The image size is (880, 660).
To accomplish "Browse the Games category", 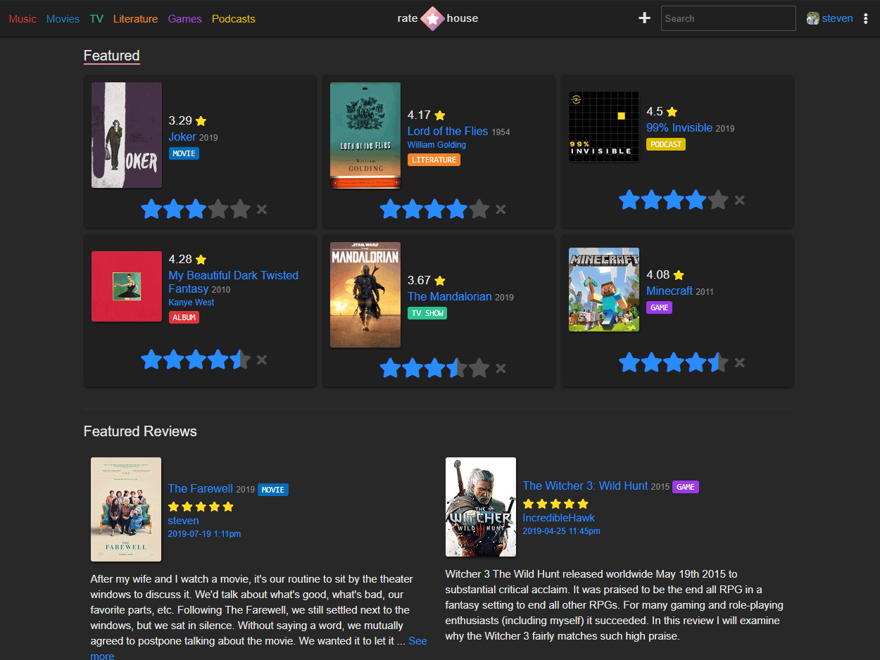I will tap(184, 19).
